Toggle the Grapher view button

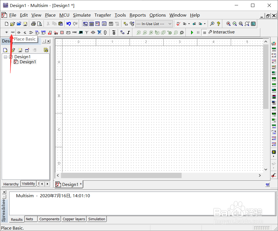point(104,24)
